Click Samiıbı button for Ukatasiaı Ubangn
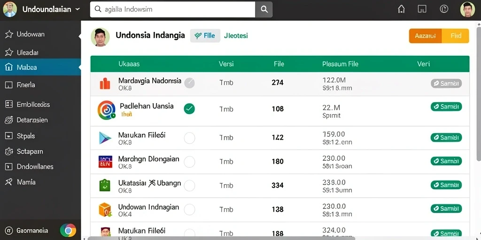Image resolution: width=481 pixels, height=240 pixels. [446, 185]
